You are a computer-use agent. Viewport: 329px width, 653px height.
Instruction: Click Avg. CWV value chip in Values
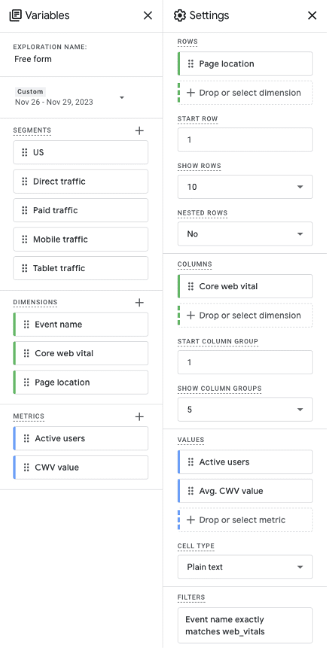(x=245, y=491)
